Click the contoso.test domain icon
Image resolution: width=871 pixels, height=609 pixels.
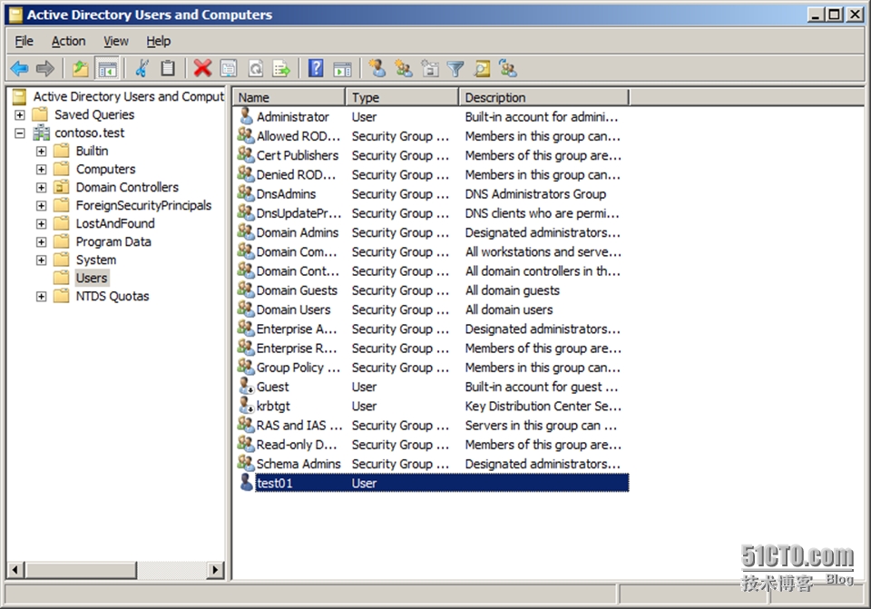click(x=41, y=133)
